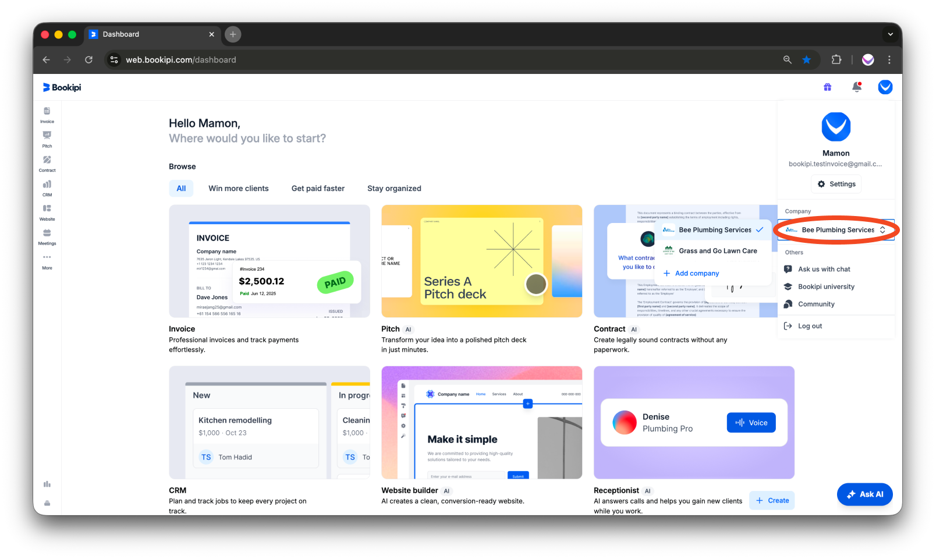Viewport: 936px width, 559px height.
Task: Expand the Bee Plumbing Services company selector
Action: coord(835,229)
